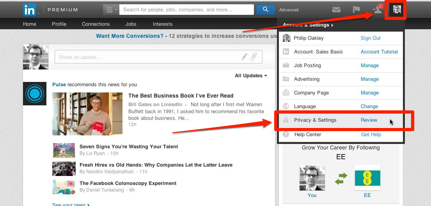This screenshot has width=431, height=206.
Task: Open The Best Business Book I've Ever Read
Action: (x=181, y=96)
